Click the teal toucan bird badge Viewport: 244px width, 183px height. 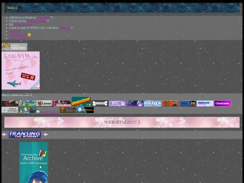point(28,110)
